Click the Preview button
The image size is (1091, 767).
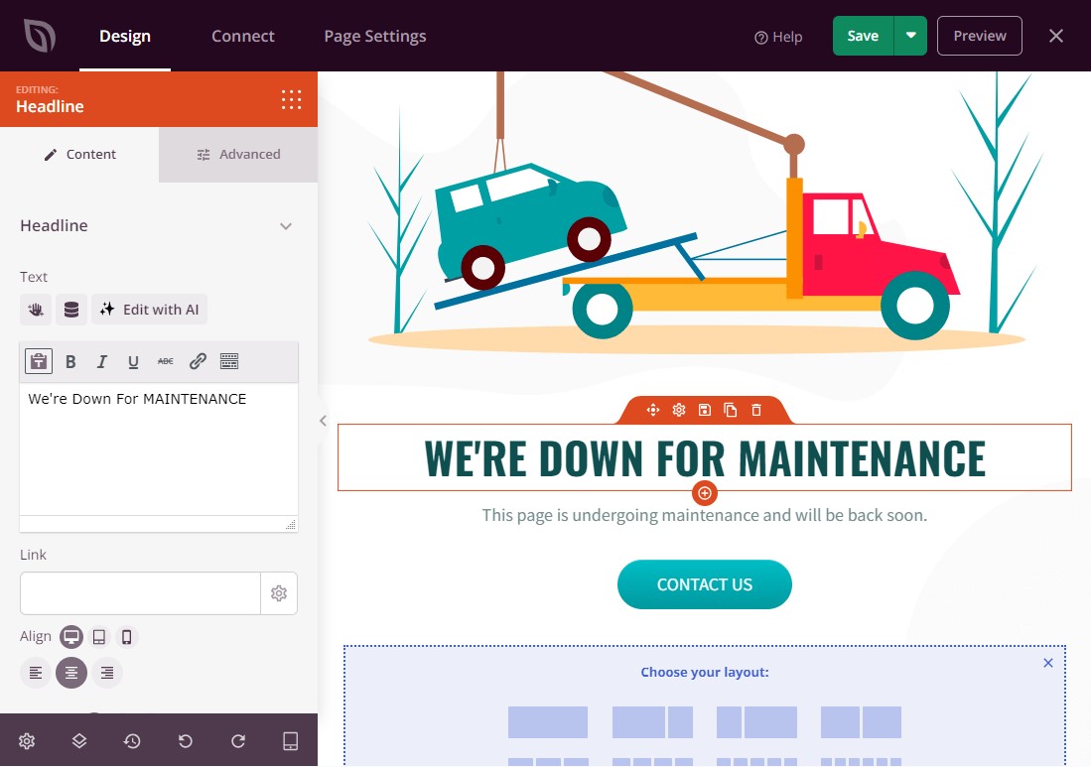pyautogui.click(x=980, y=36)
